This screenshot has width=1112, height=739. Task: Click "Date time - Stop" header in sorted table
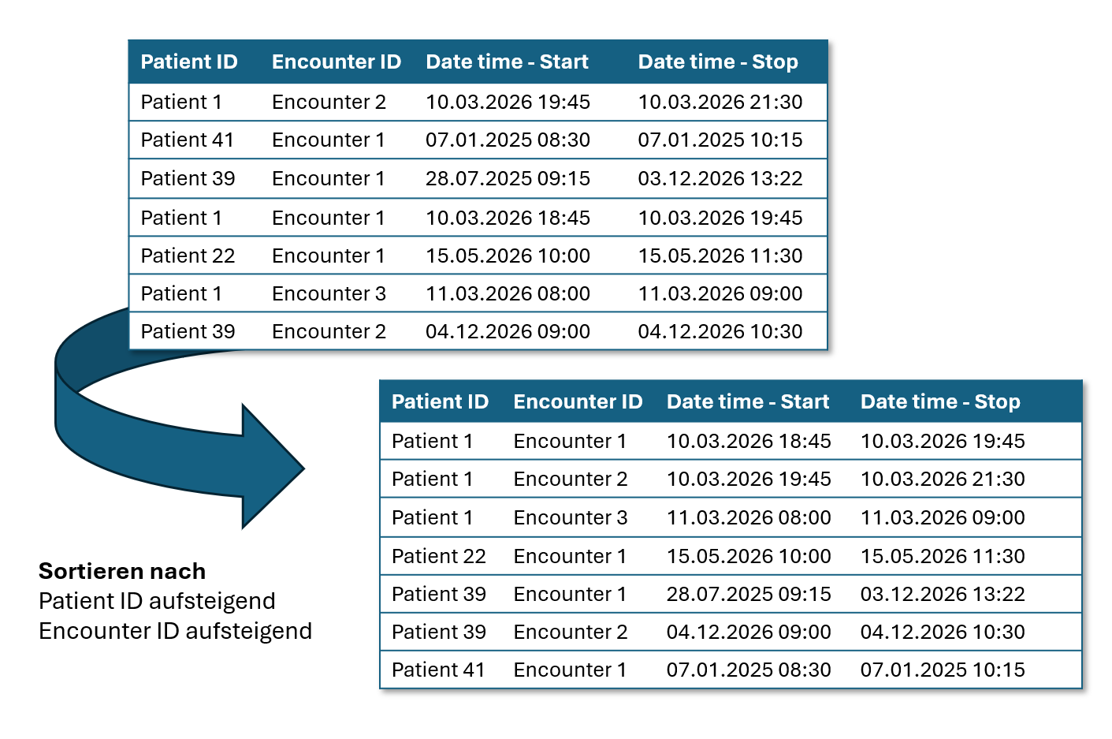click(939, 402)
